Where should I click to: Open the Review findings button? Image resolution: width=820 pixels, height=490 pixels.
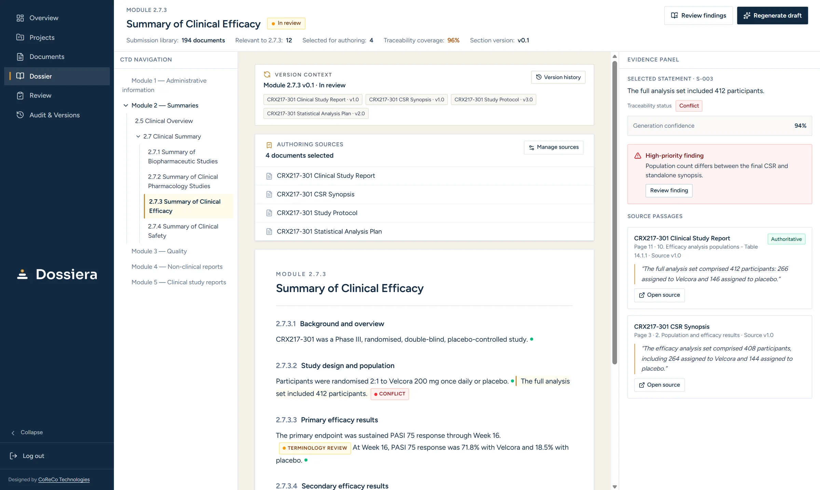[x=698, y=15]
